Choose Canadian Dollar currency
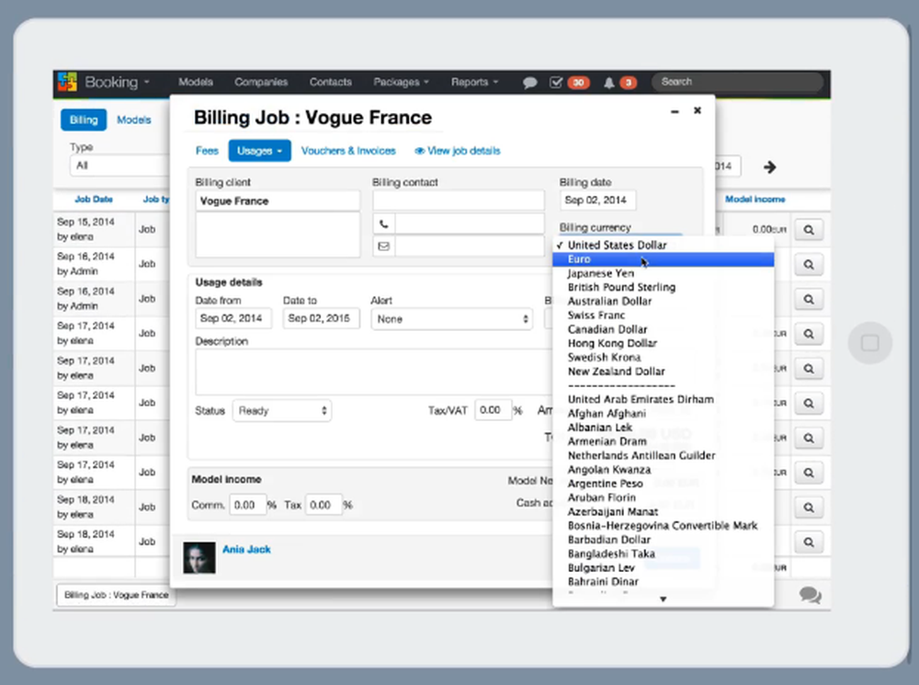Image resolution: width=919 pixels, height=685 pixels. (x=663, y=329)
